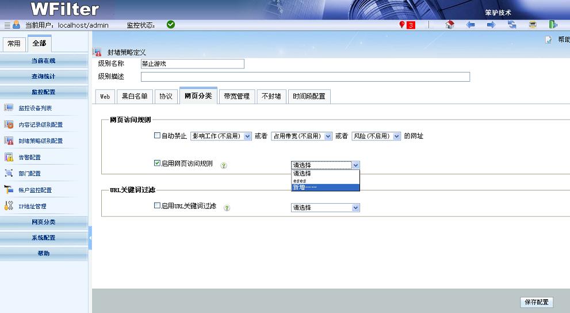Expand the 影响工作(不启用) dropdown
Screen dimensions: 570x313
coord(221,136)
